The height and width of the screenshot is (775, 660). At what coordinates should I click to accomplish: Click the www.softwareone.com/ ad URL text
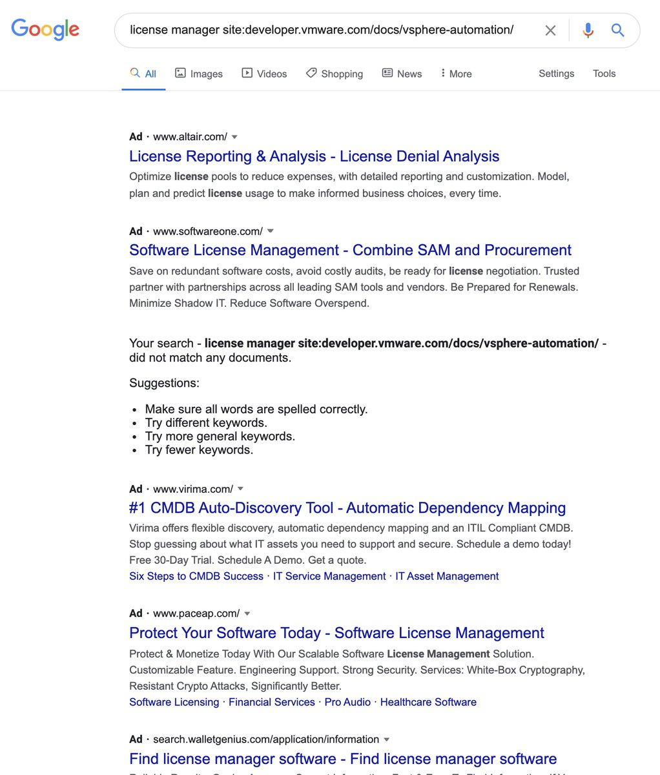208,231
